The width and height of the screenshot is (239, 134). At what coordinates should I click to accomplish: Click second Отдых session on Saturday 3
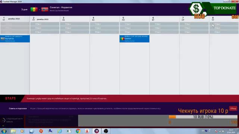click(75, 28)
